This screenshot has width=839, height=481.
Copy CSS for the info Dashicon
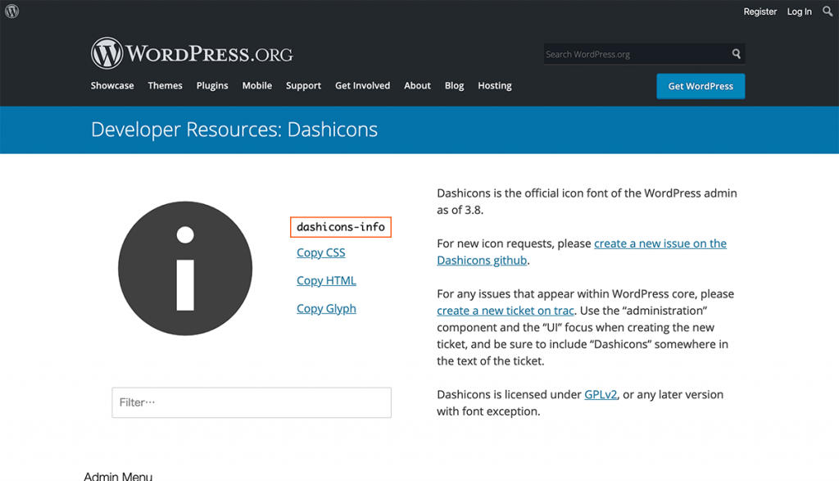(x=320, y=252)
